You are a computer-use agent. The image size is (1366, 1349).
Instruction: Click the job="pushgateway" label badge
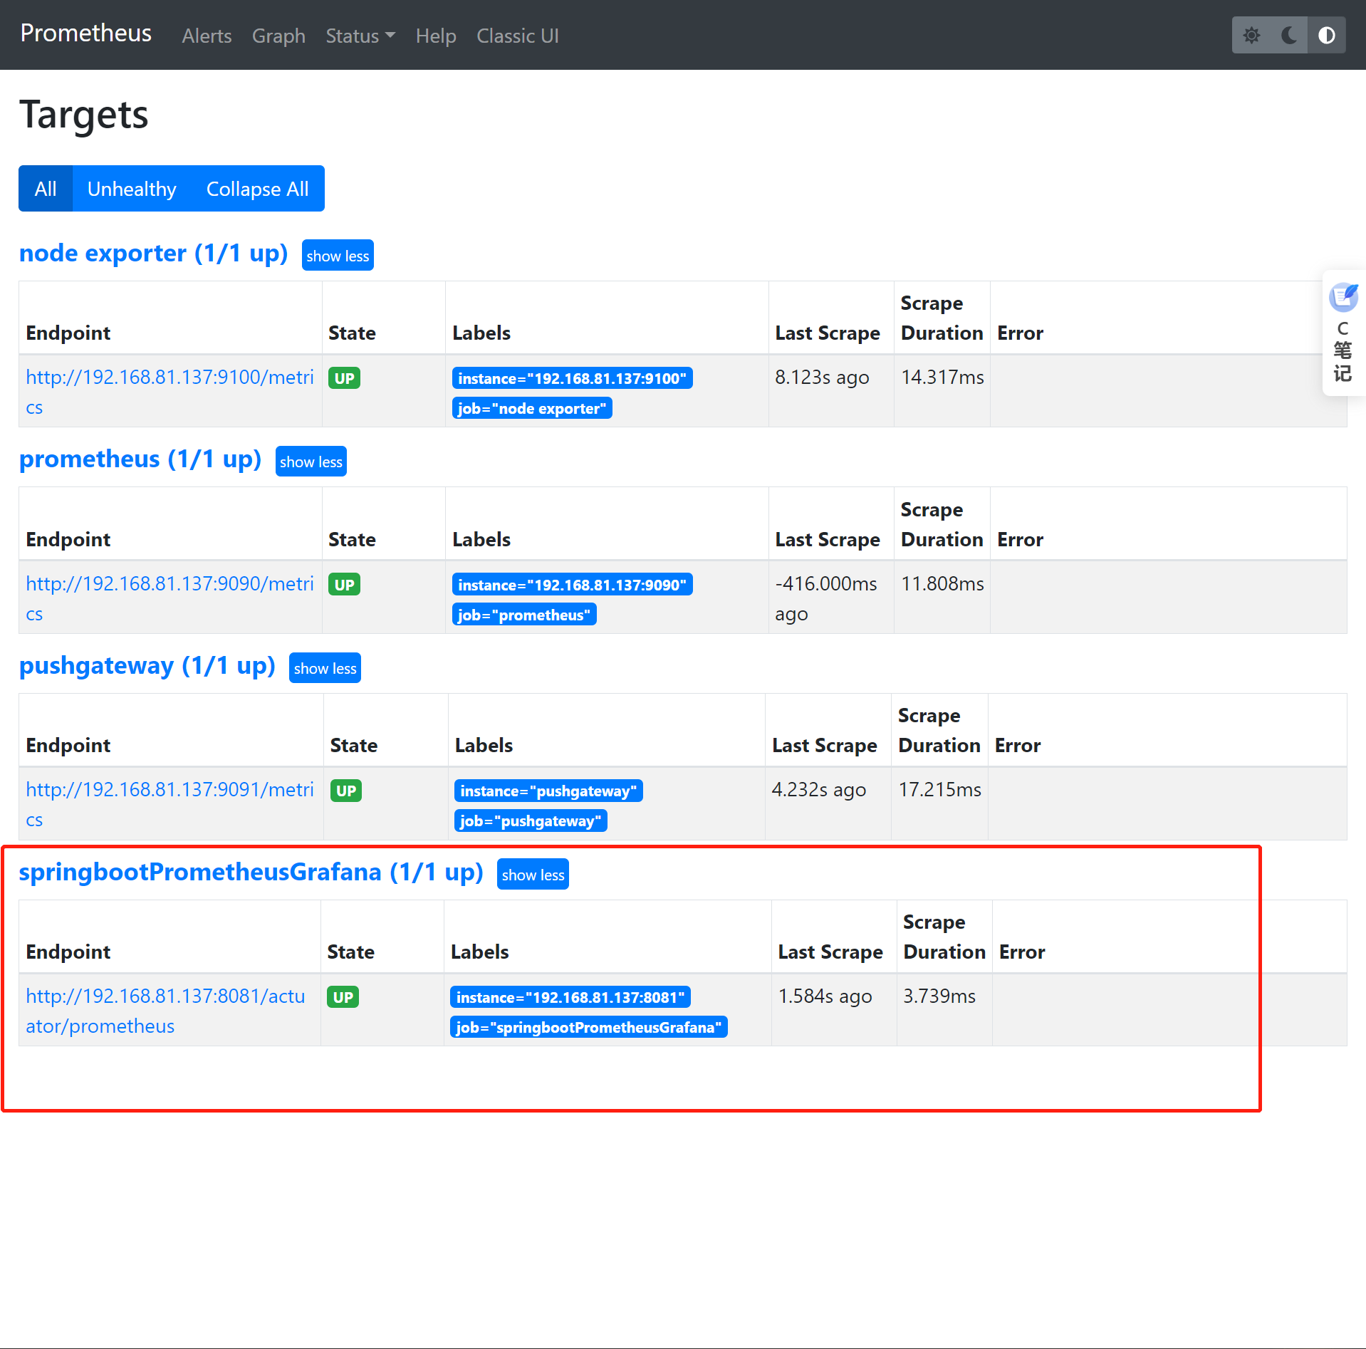531,821
